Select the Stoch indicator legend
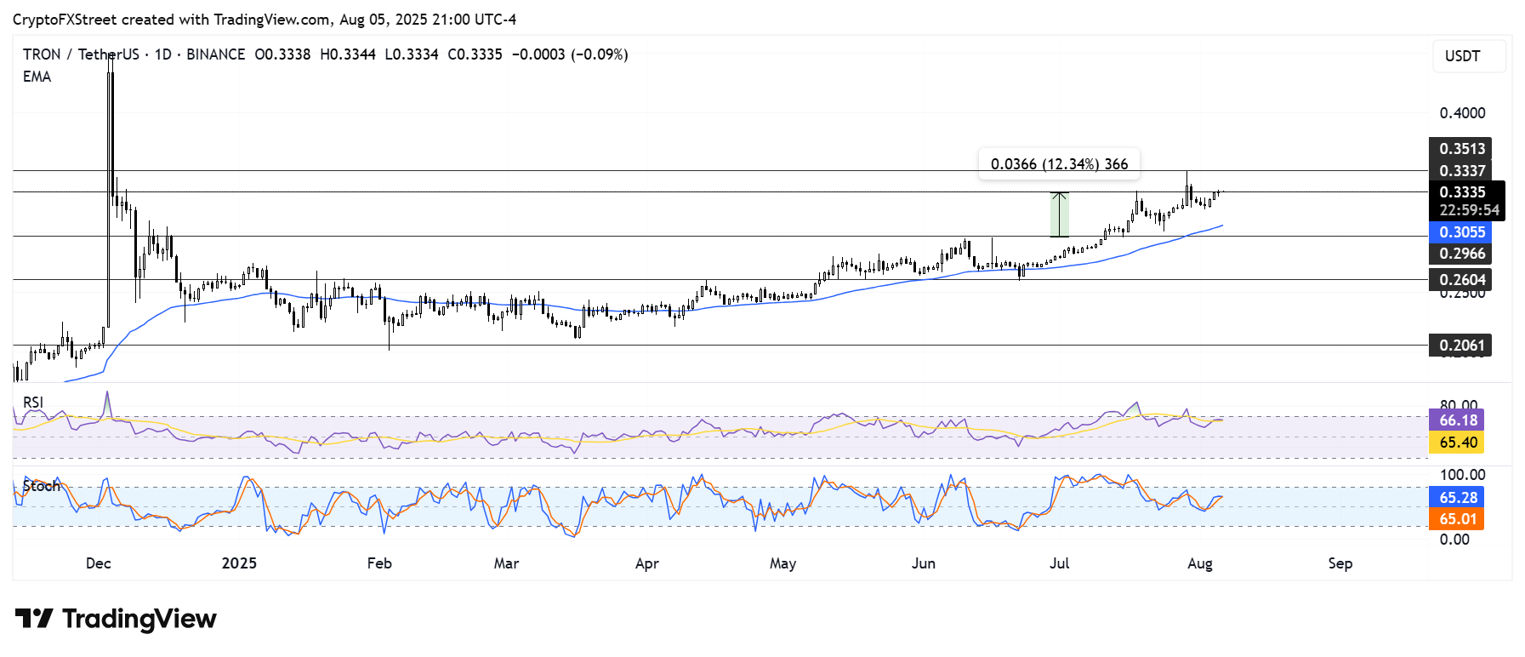 (42, 486)
